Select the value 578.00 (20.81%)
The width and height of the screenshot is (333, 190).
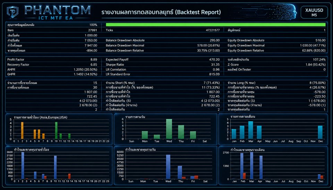point(208,45)
